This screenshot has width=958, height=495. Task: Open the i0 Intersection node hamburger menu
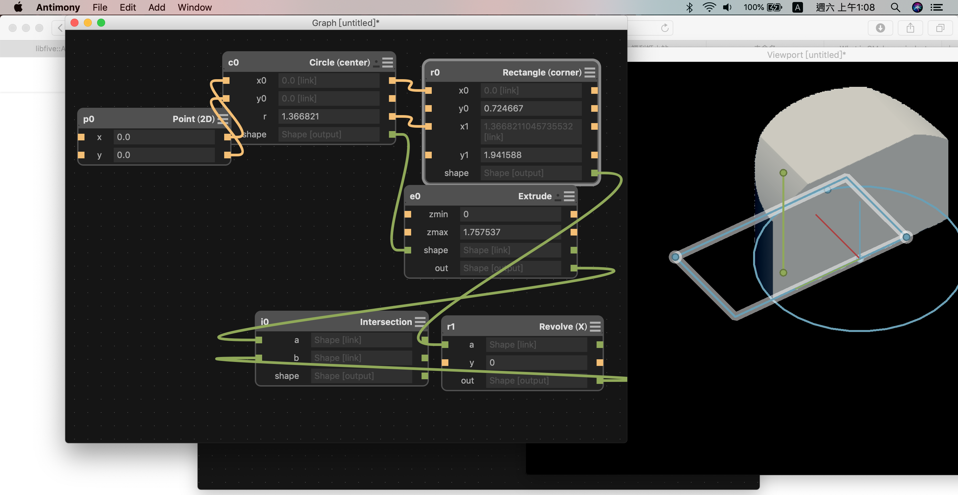420,322
